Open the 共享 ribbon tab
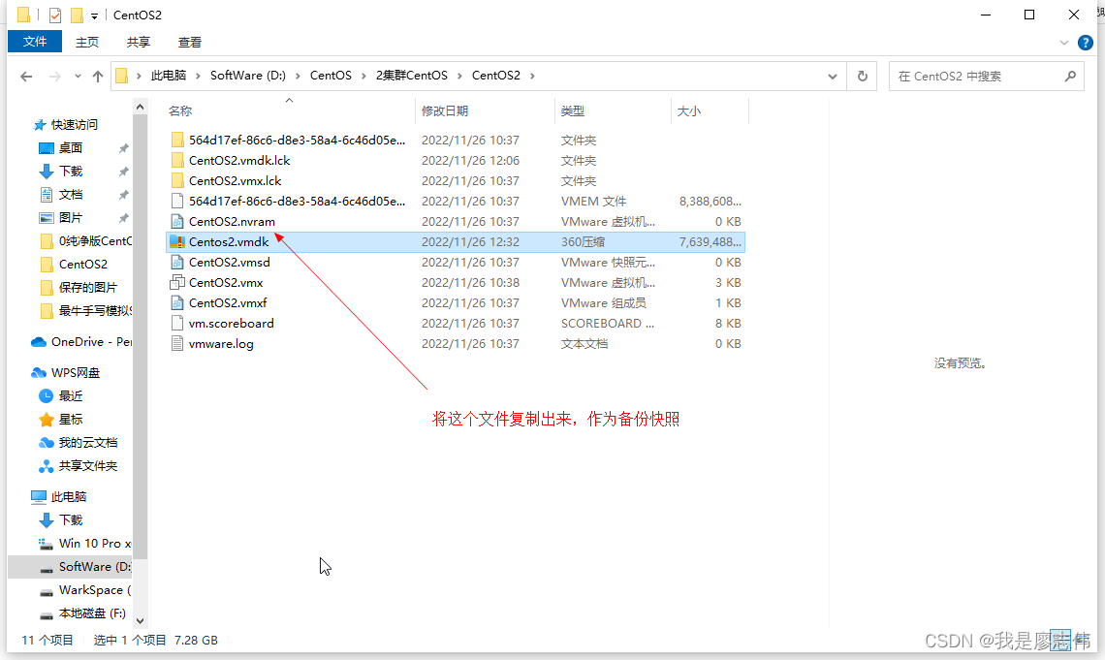The height and width of the screenshot is (660, 1105). pyautogui.click(x=138, y=43)
